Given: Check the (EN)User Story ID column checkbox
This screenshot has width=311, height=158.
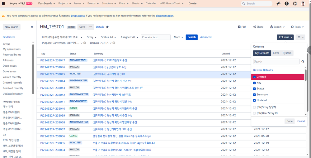Looking at the screenshot, I should pos(254,113).
